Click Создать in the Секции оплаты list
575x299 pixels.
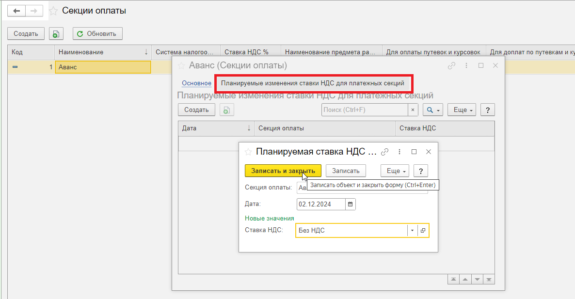tap(26, 34)
